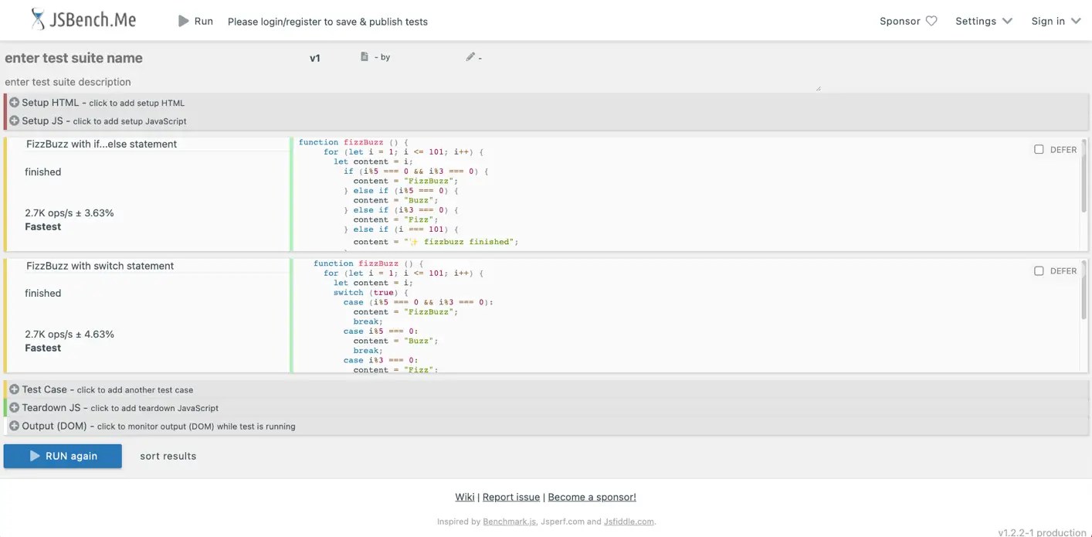This screenshot has width=1092, height=537.
Task: Open the Settings dropdown
Action: pyautogui.click(x=982, y=21)
